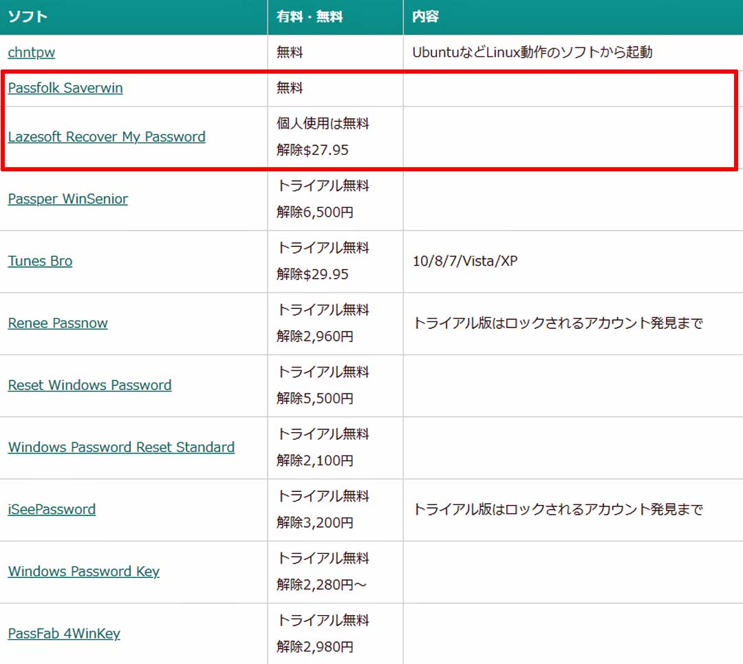Screen dimensions: 743x664
Task: Select Renee Passnow row trial description
Action: [x=558, y=323]
